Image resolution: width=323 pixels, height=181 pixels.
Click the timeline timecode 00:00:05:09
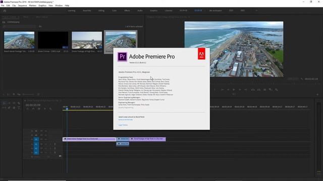point(33,105)
